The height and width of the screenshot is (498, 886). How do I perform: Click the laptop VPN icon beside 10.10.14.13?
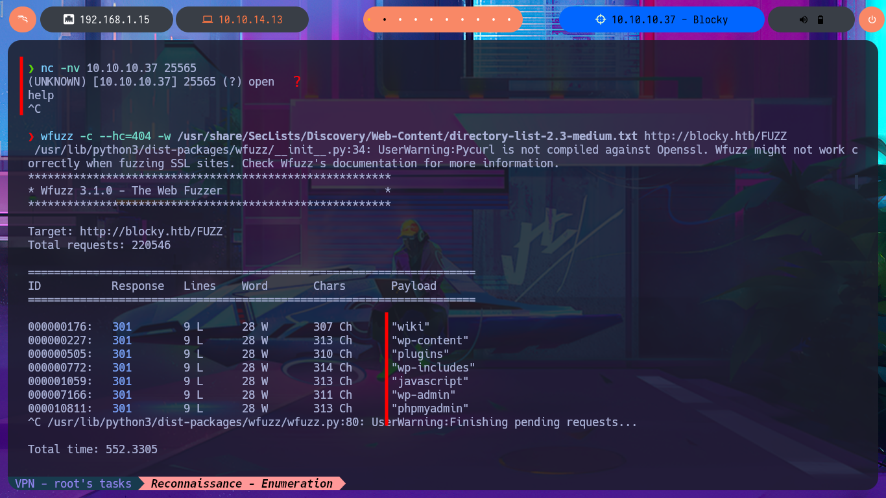coord(207,19)
